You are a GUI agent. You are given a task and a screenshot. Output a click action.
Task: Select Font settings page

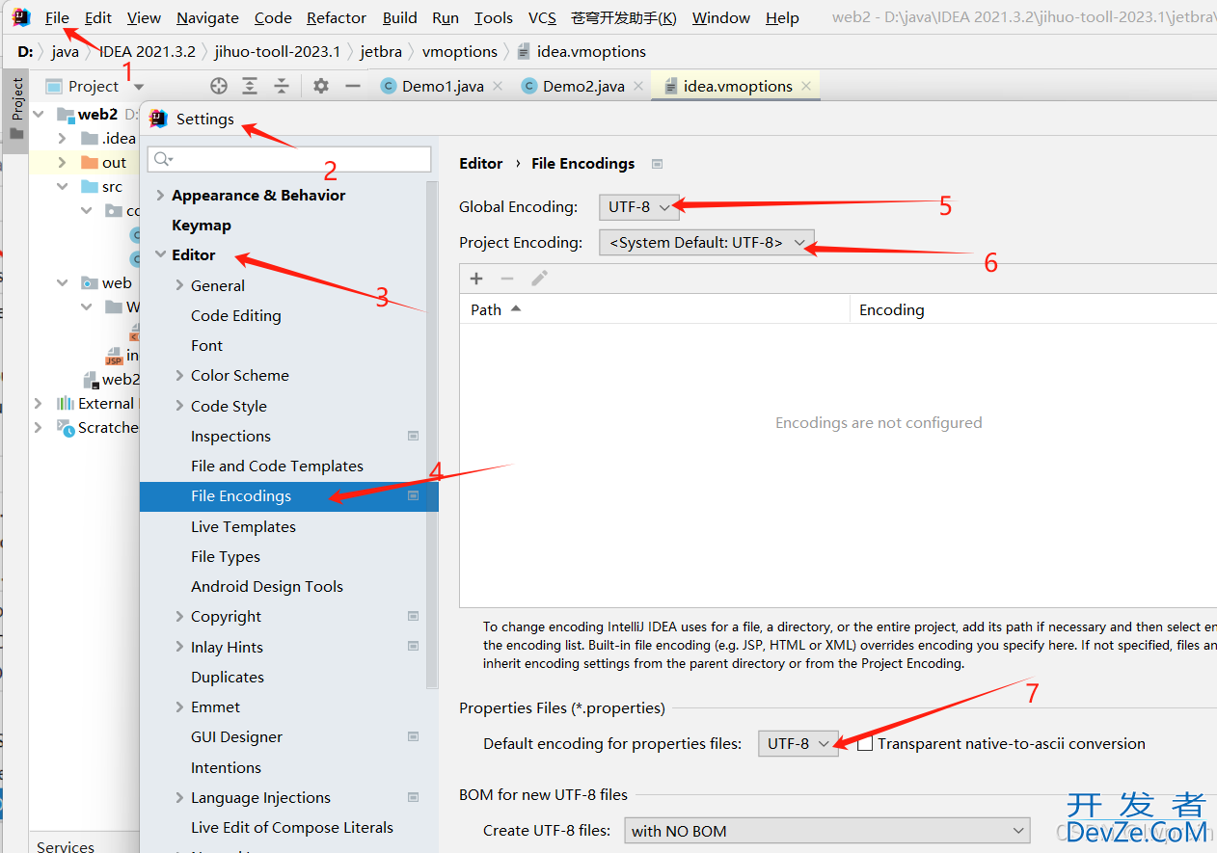[x=206, y=345]
